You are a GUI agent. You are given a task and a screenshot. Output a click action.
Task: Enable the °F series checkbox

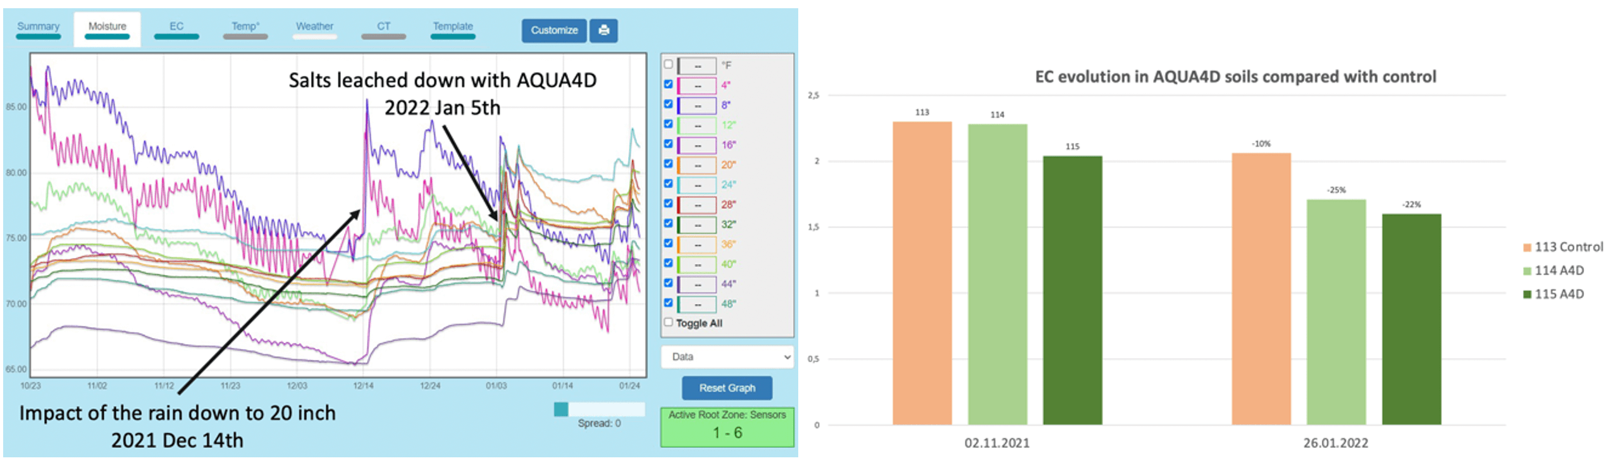coord(668,65)
